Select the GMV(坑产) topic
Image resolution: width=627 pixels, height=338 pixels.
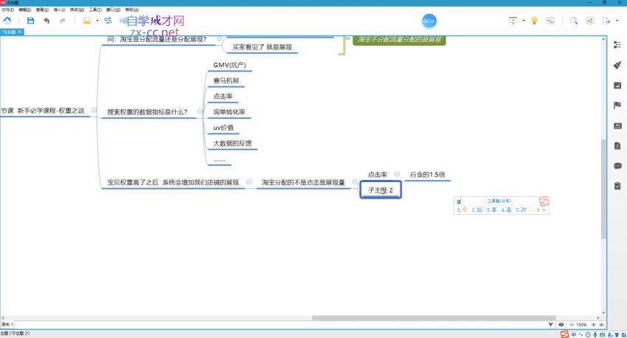coord(229,65)
